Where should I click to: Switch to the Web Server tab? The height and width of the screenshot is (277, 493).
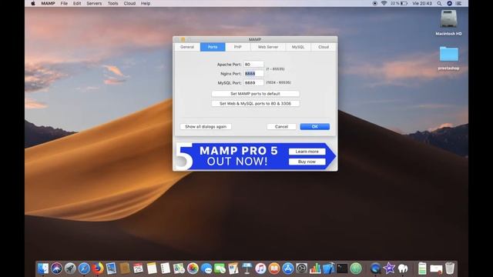[x=268, y=47]
